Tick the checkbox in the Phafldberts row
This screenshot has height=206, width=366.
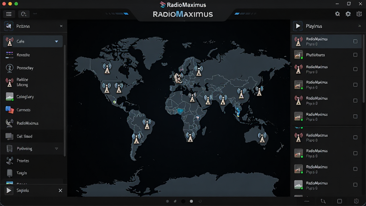click(355, 55)
